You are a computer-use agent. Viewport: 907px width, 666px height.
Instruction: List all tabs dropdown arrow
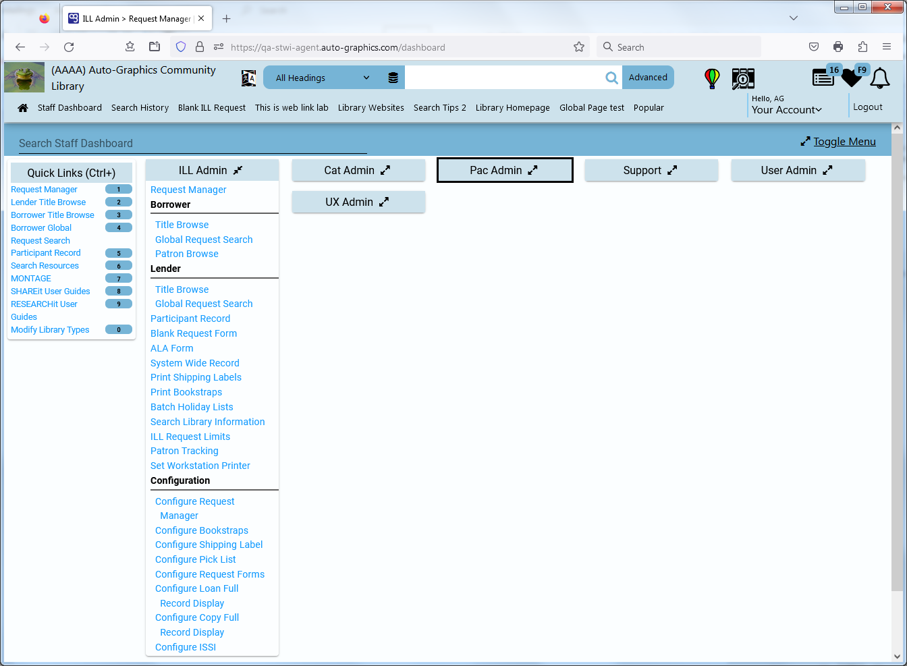pyautogui.click(x=794, y=18)
